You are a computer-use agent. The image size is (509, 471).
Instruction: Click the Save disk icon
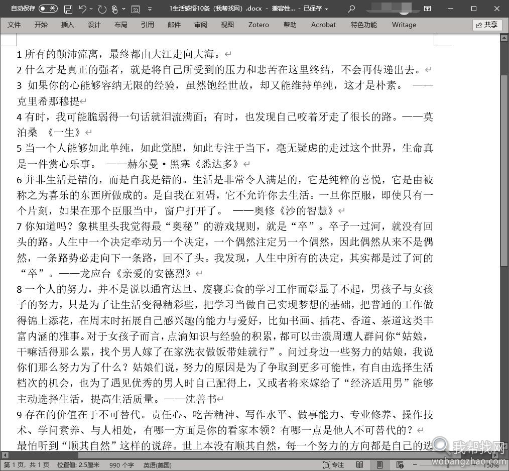pos(68,9)
